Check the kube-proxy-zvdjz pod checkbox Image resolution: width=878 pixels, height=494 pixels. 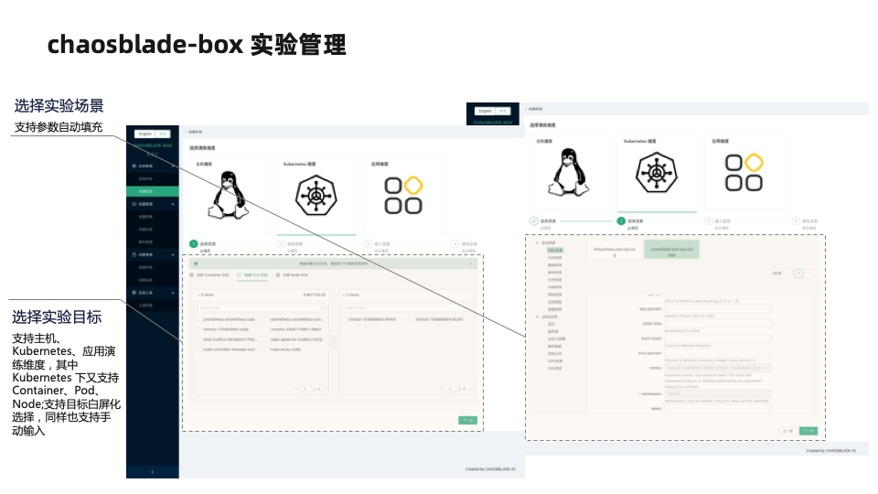pos(266,349)
